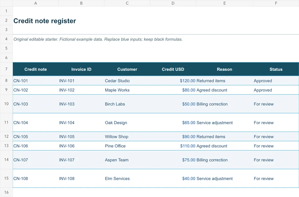299x197 pixels.
Task: Click the Pine Office customer cell
Action: pyautogui.click(x=127, y=146)
